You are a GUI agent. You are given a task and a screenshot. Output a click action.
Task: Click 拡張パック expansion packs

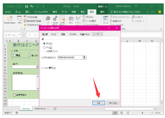pos(116,21)
